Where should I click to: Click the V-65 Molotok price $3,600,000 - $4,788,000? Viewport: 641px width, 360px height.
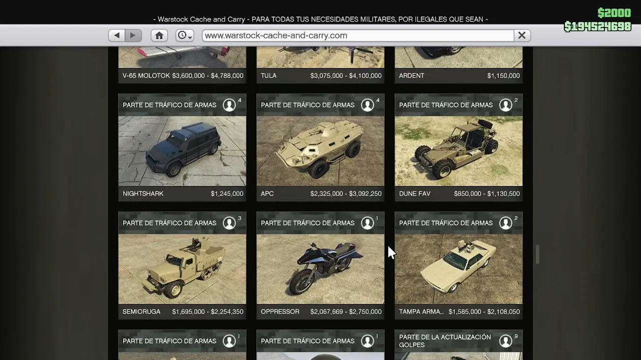tap(208, 75)
